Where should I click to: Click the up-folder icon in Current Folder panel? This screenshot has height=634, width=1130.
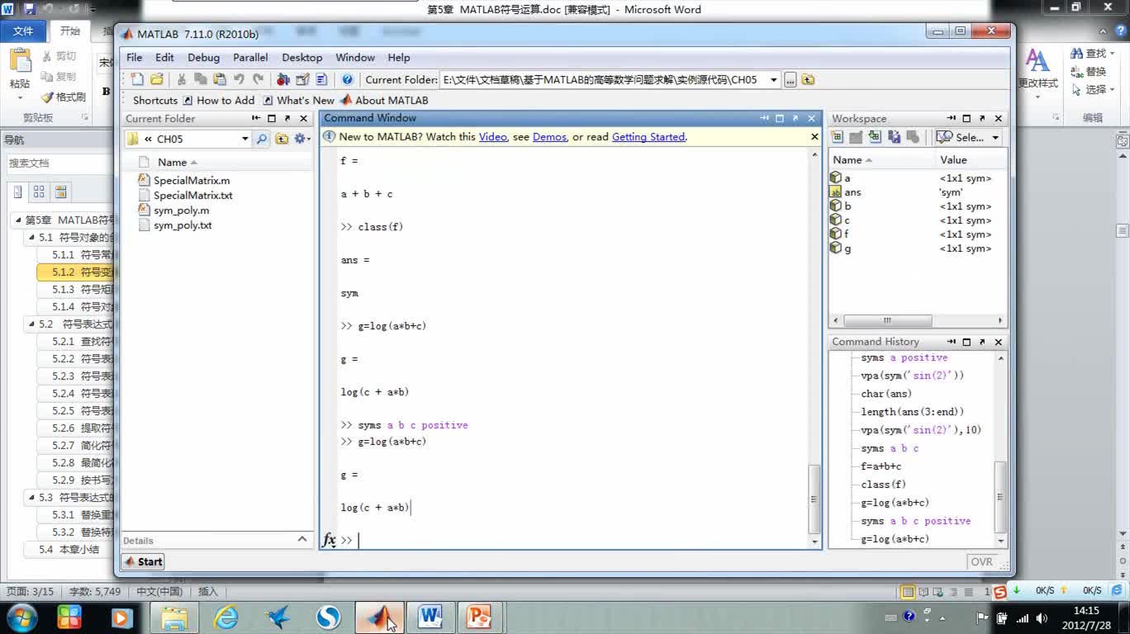tap(282, 139)
